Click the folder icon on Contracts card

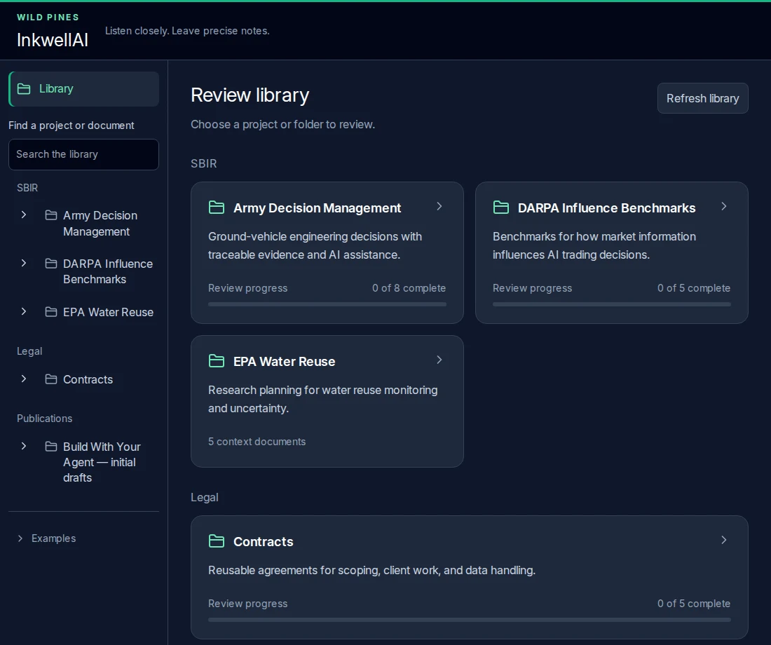(x=217, y=541)
